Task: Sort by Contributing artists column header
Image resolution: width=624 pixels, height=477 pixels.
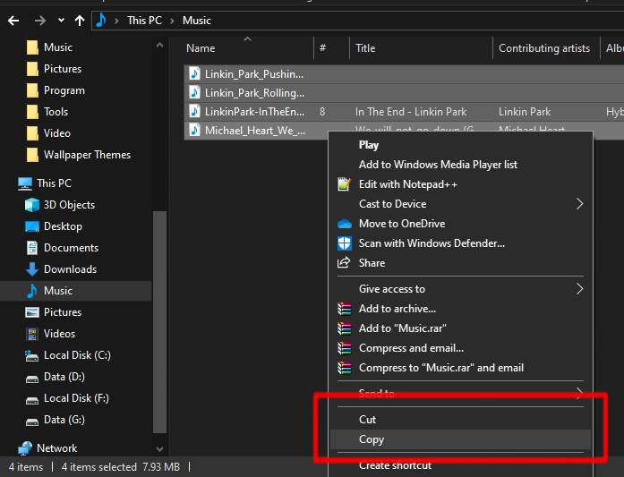Action: (x=544, y=48)
